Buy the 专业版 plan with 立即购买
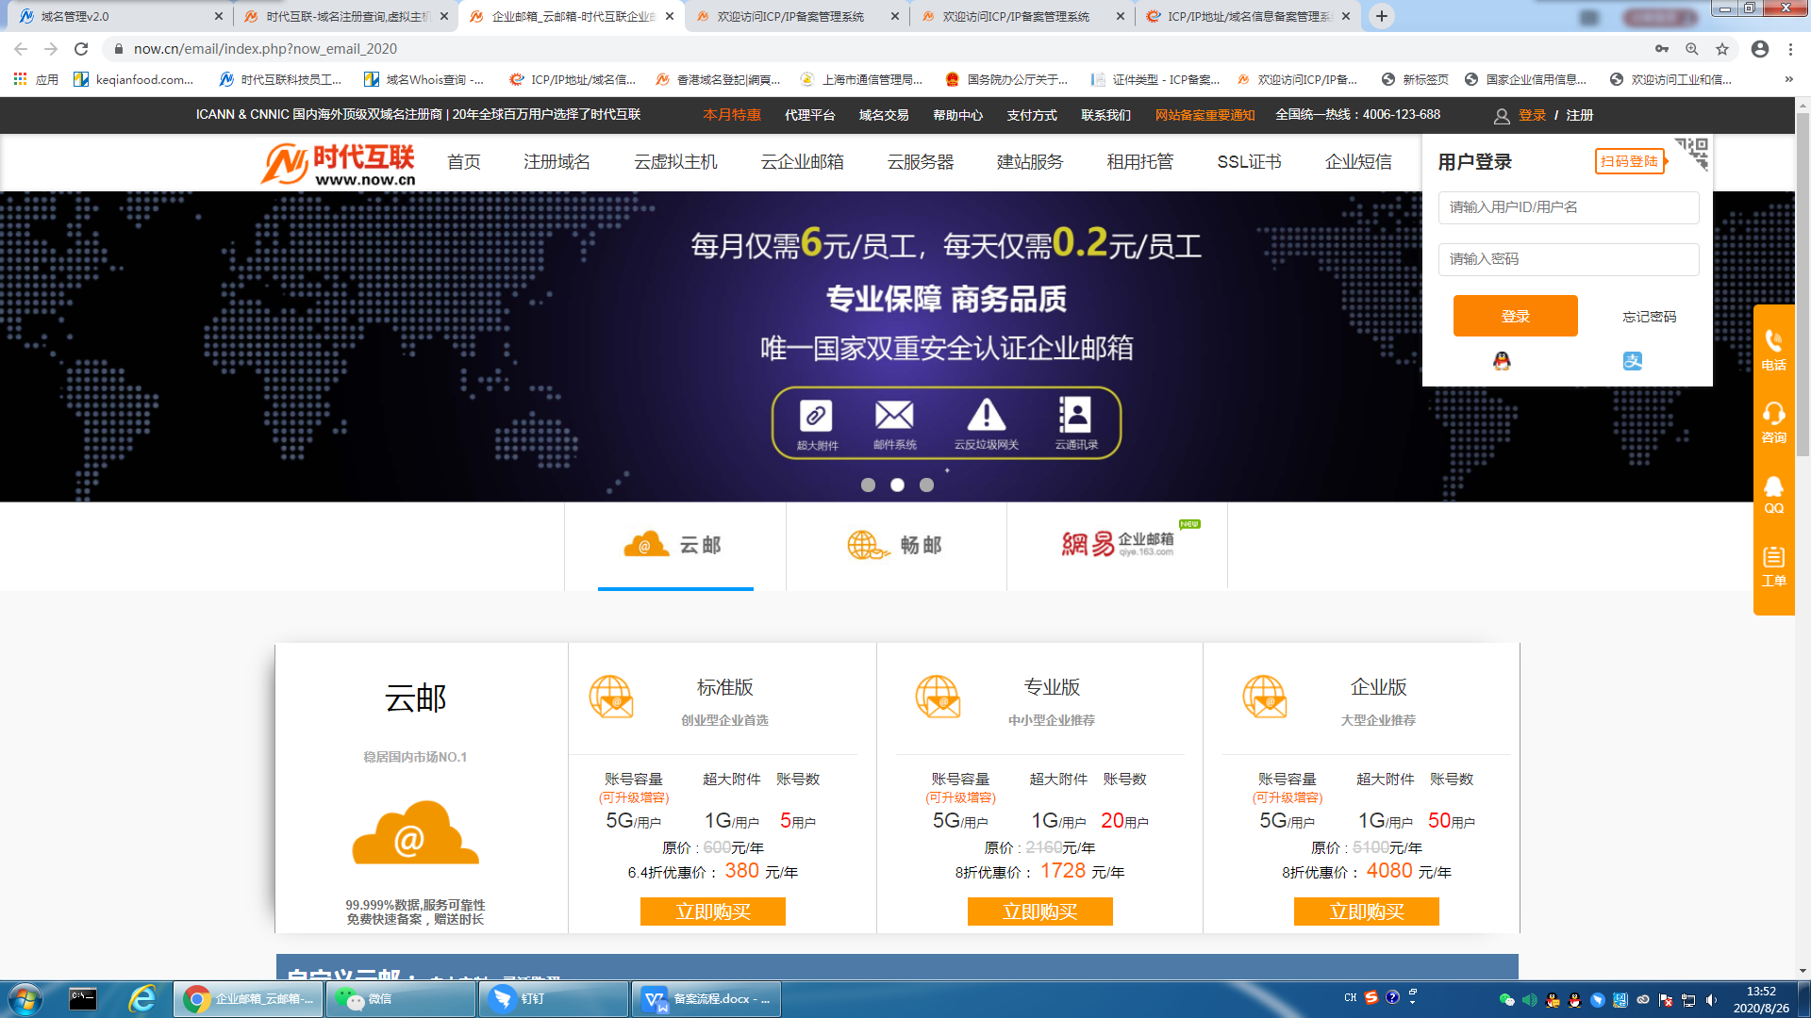Screen dimensions: 1811x1018 tap(1039, 911)
